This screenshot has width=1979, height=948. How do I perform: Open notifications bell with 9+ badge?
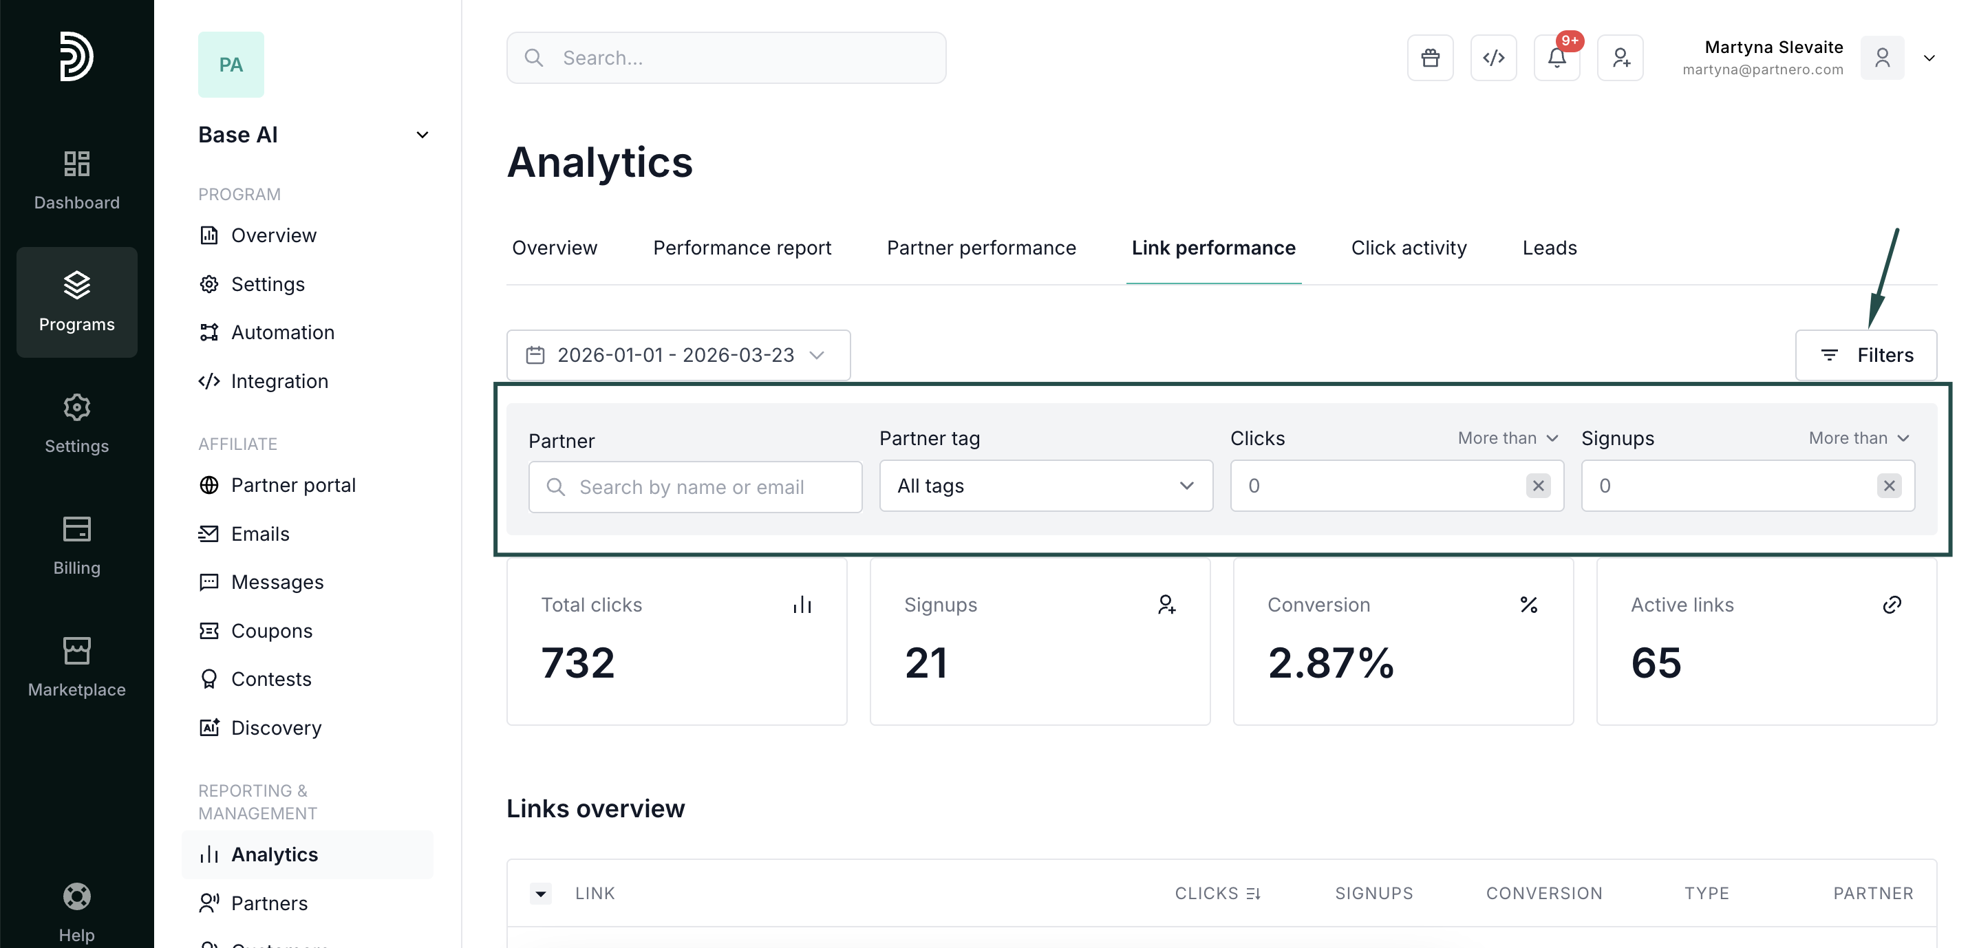(x=1557, y=58)
